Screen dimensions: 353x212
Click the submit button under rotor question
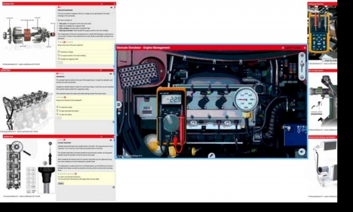(x=59, y=62)
